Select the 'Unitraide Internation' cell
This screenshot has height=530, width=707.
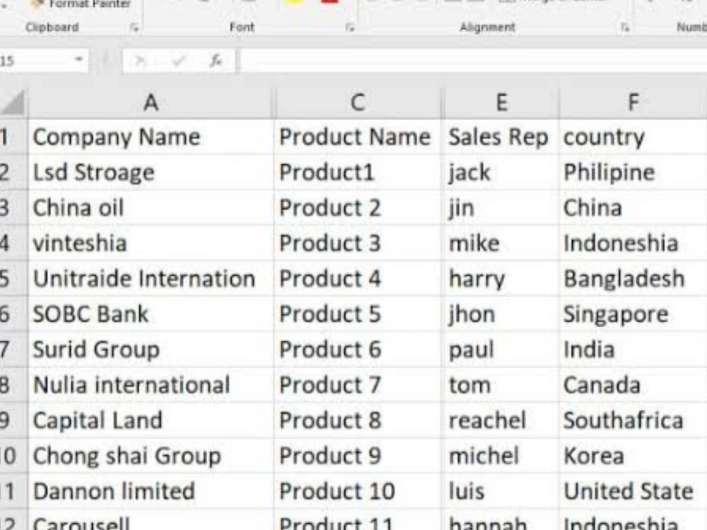point(151,278)
